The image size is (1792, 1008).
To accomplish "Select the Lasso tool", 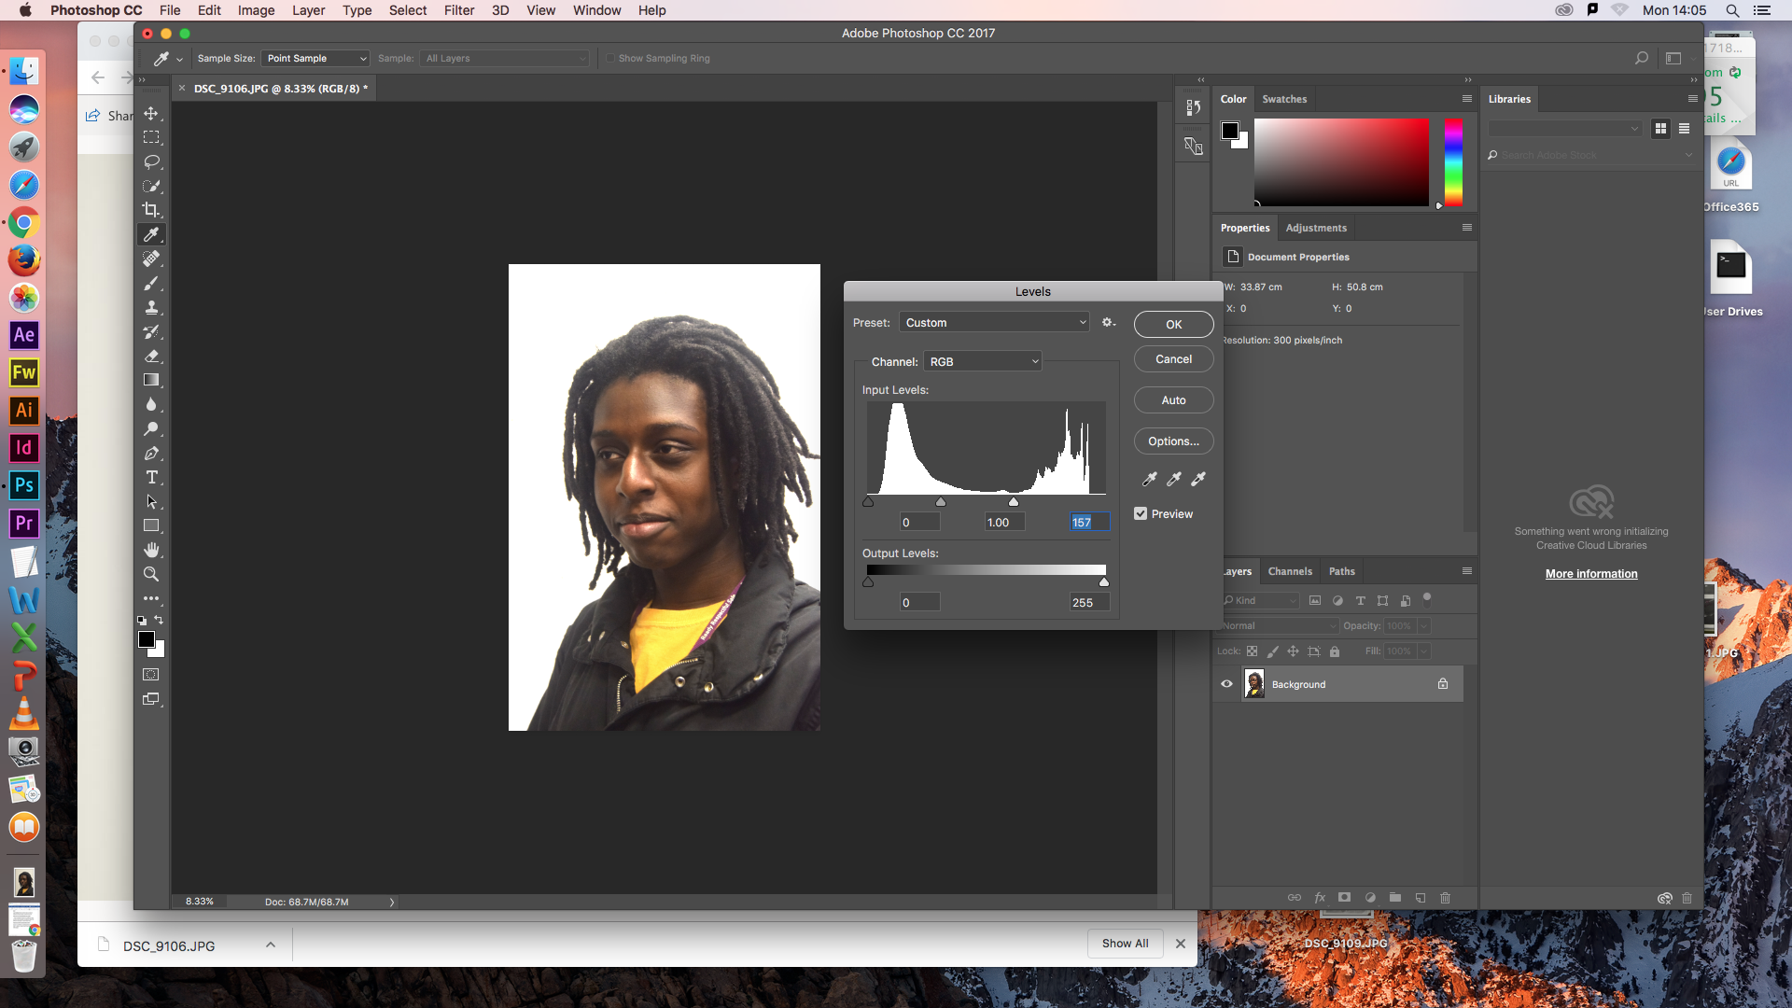I will click(151, 161).
